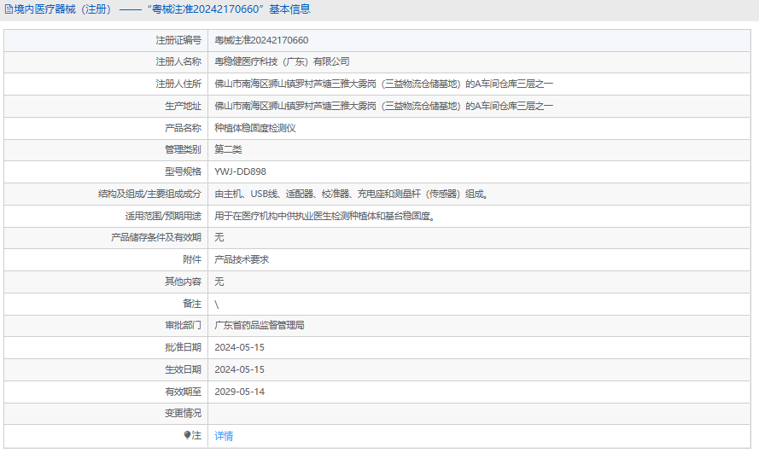Click the 适用范围/预期用途 label

click(x=163, y=216)
